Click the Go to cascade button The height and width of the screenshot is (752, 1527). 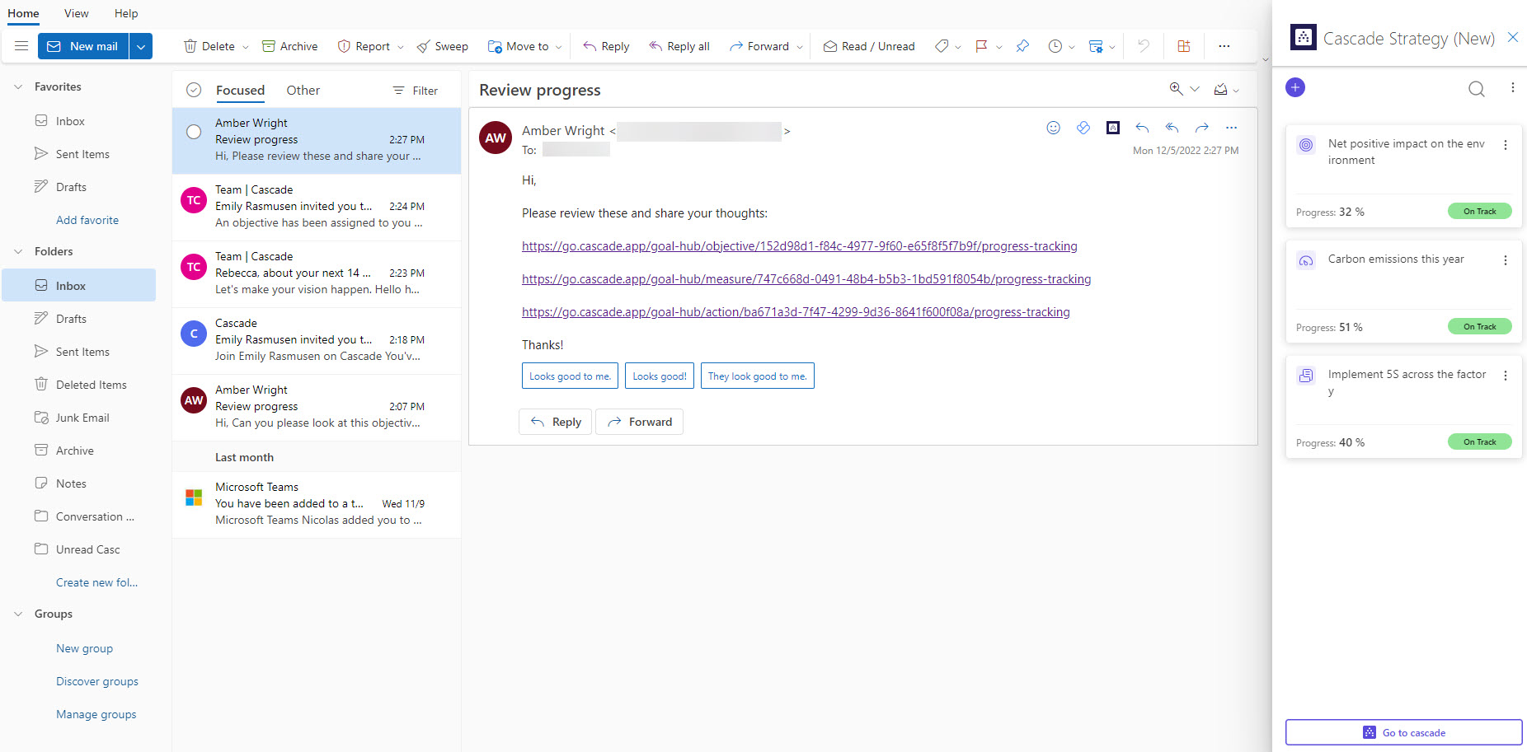[1403, 732]
